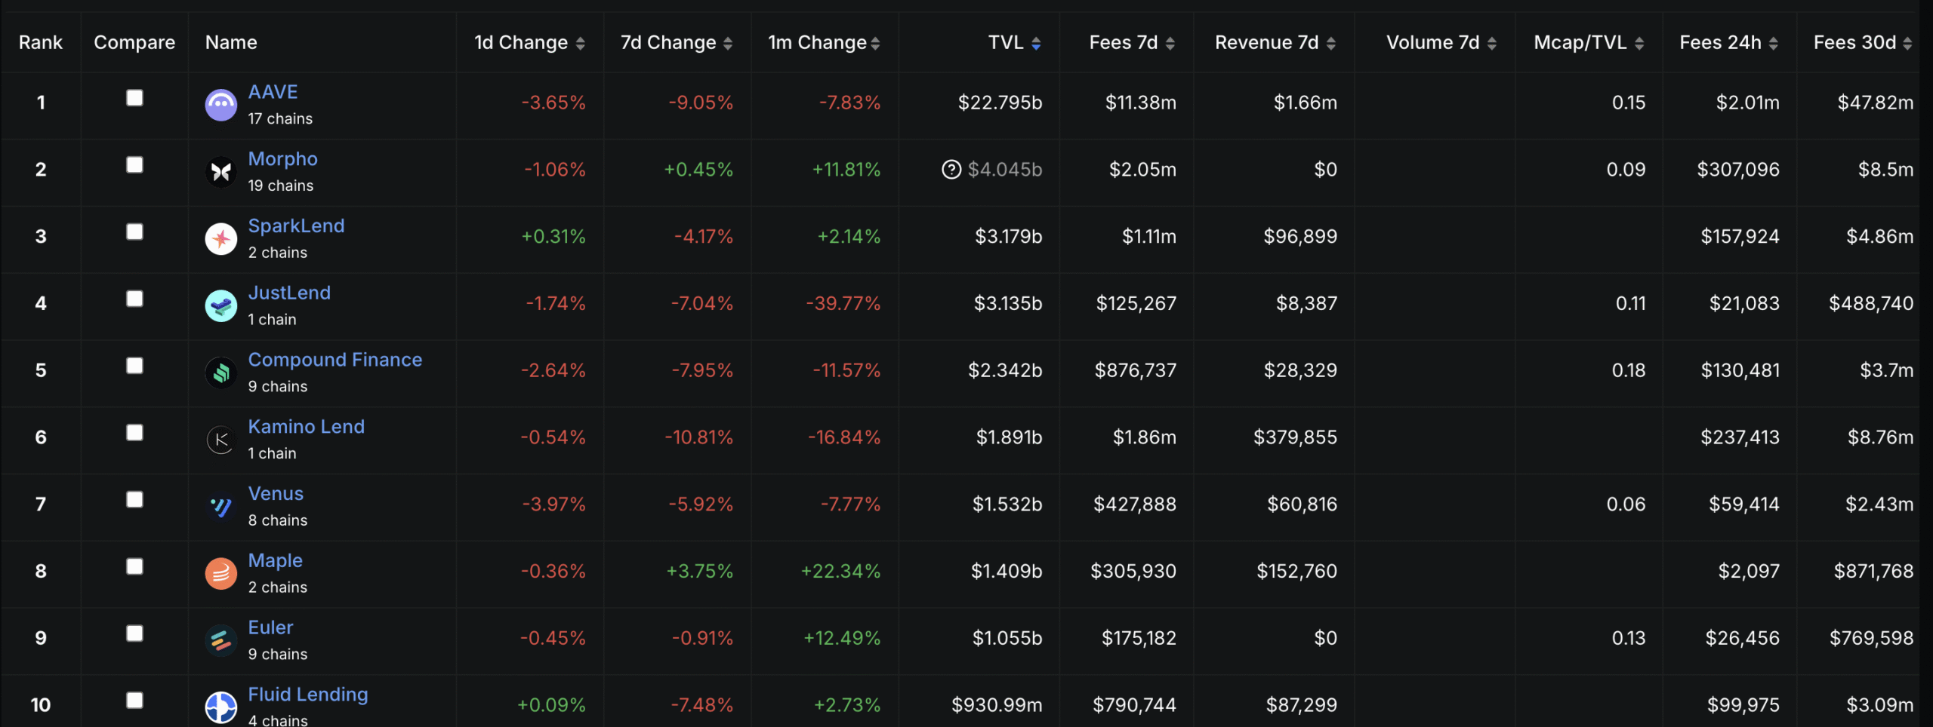
Task: Click Morpho's greyed TVL value $4.045b
Action: tap(1005, 170)
